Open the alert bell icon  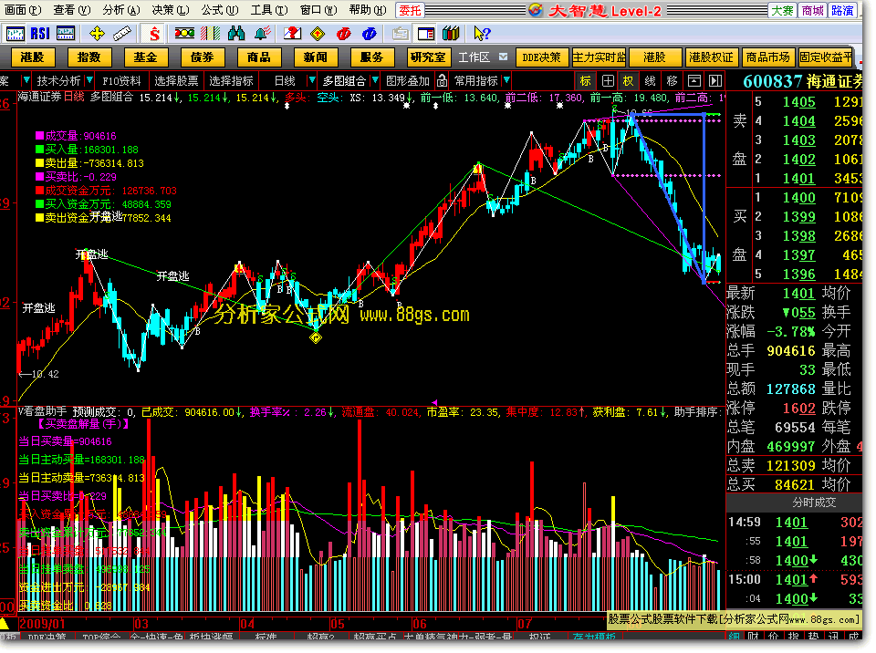point(263,34)
